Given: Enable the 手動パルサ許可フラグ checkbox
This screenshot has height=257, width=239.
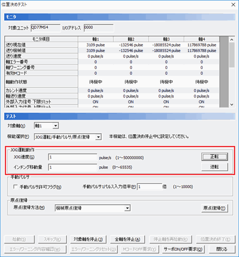Looking at the screenshot, I should tap(15, 186).
